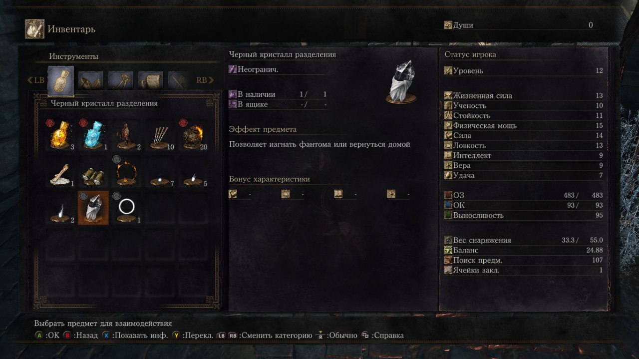
Task: Switch to the Инструменты flask tab
Action: (60, 81)
